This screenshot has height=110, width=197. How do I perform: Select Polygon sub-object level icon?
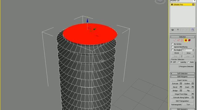(186, 40)
